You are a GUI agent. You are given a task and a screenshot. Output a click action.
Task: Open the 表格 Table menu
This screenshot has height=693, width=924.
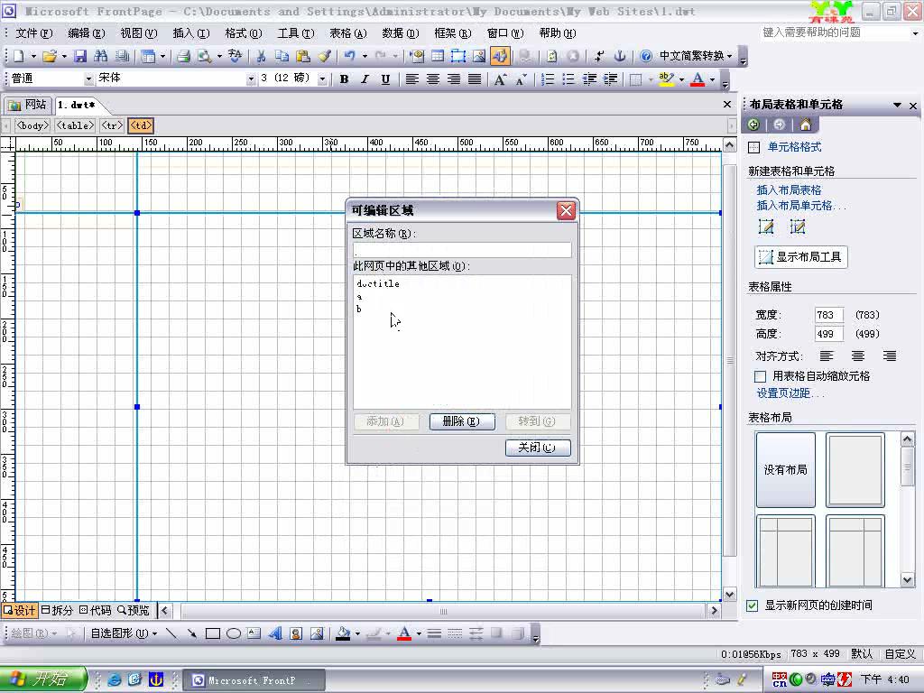tap(348, 33)
